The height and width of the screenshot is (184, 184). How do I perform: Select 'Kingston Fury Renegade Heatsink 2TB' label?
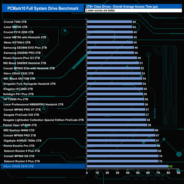29,84
